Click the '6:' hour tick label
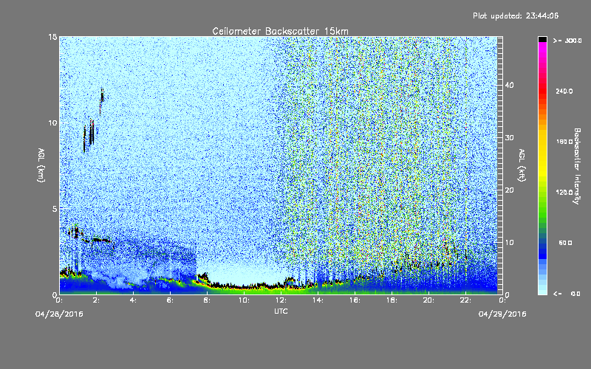The width and height of the screenshot is (591, 369). 171,300
